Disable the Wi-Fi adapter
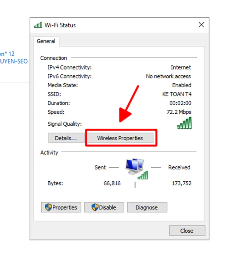This screenshot has height=257, width=245. (x=104, y=207)
